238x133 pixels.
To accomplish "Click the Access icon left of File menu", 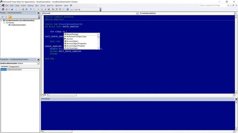I will 3,6.
